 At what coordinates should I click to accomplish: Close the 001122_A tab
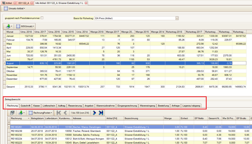coord(32,3)
